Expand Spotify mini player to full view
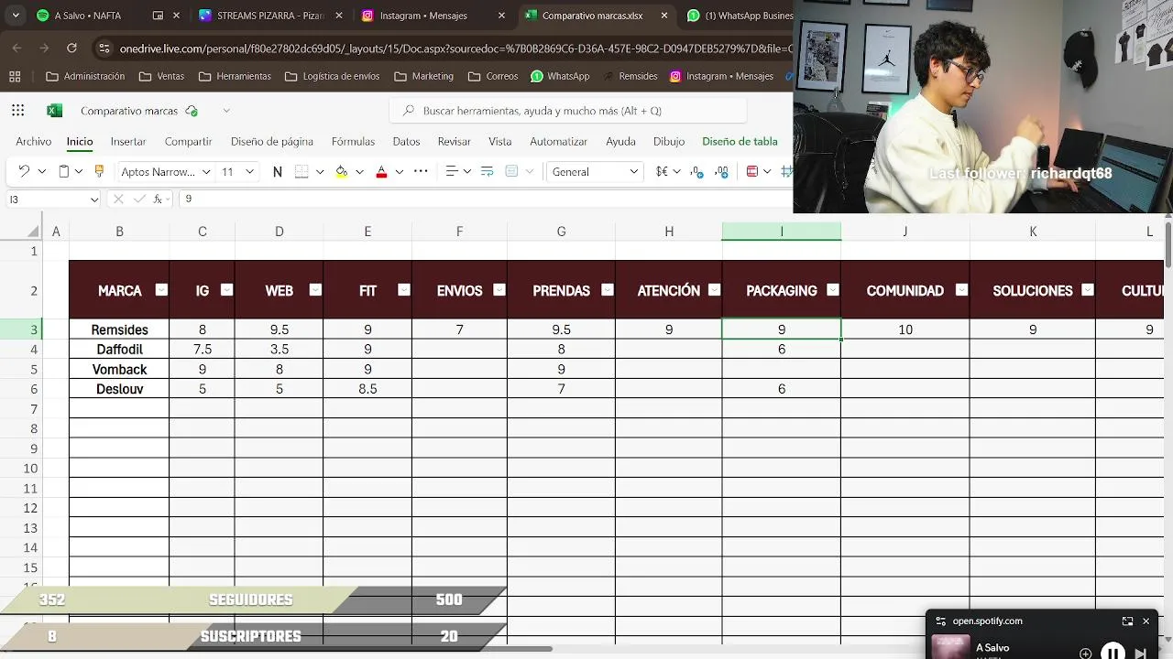Screen dimensions: 1173x659 click(x=1127, y=621)
